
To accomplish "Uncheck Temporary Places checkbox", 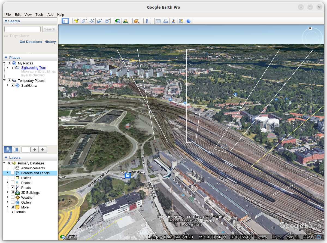I will (x=10, y=80).
